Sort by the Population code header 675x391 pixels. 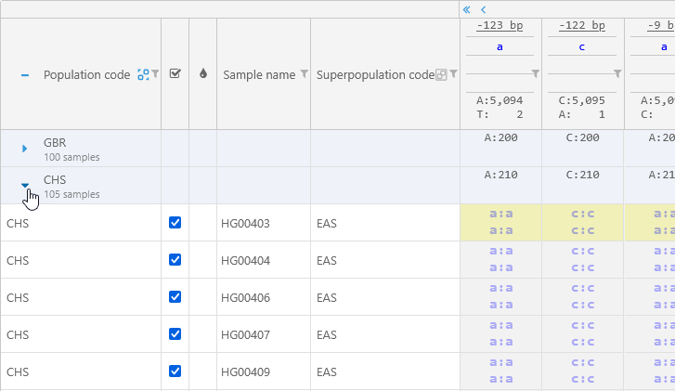(87, 75)
